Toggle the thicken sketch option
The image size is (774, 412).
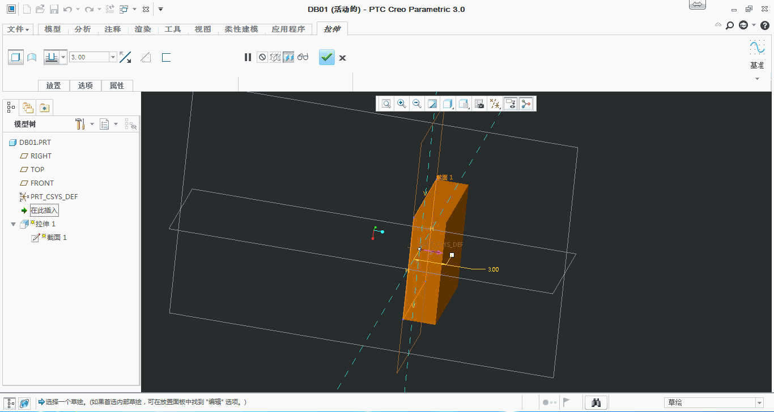point(166,57)
